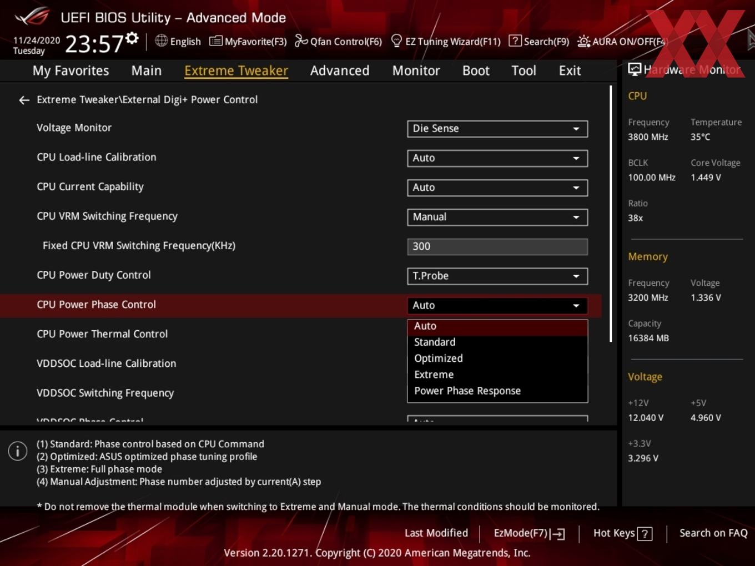The image size is (755, 566).
Task: Click English language label
Action: [x=185, y=42]
